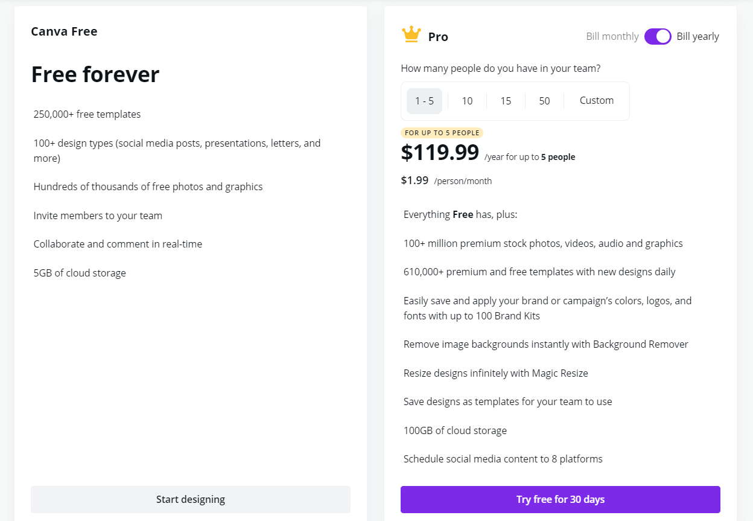Screen dimensions: 753x521
Task: Toggle the monthly/yearly billing switch
Action: pyautogui.click(x=657, y=36)
